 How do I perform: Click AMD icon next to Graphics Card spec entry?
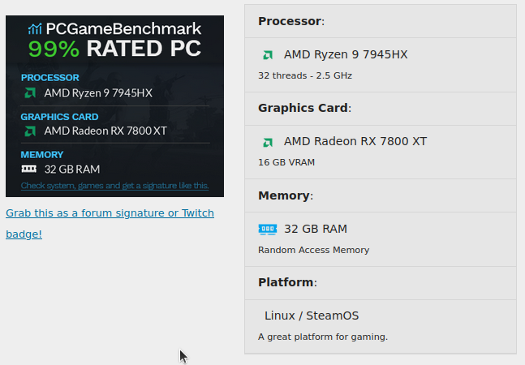[x=268, y=142]
